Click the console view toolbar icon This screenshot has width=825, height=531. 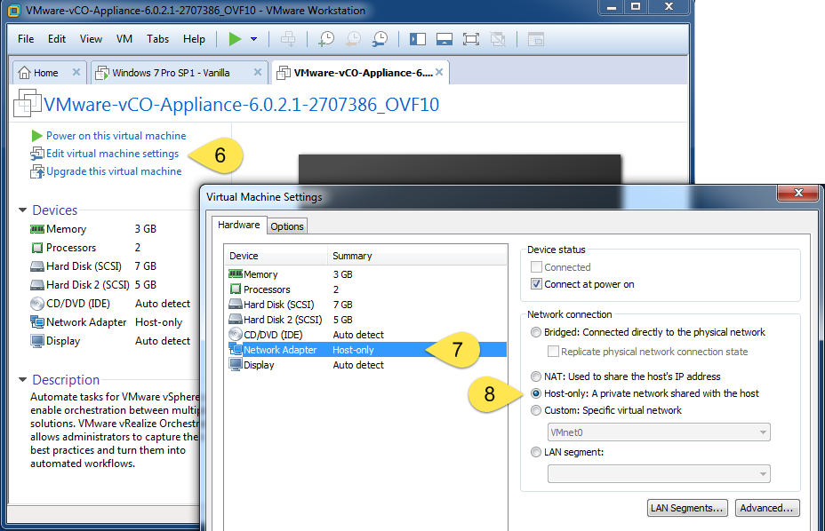535,39
